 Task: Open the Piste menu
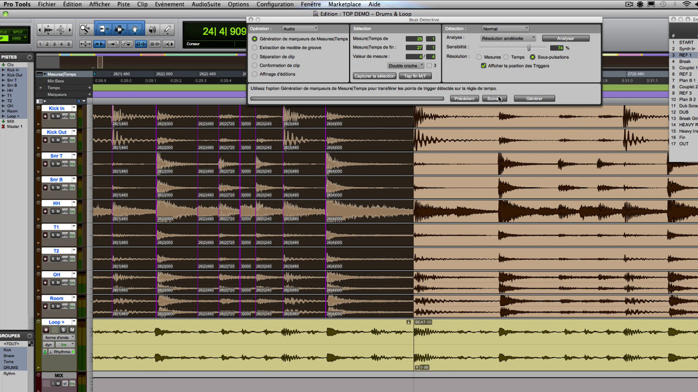point(123,4)
